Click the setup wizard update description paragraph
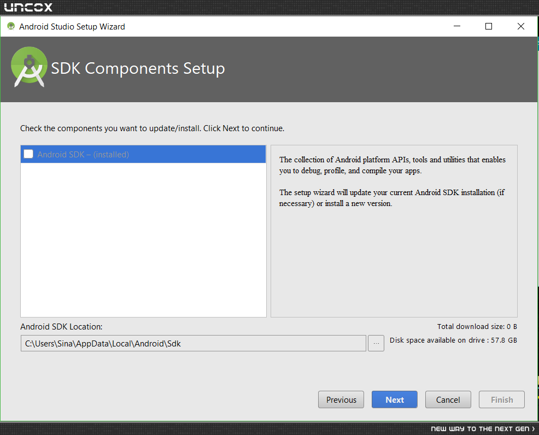This screenshot has height=435, width=539. (391, 198)
